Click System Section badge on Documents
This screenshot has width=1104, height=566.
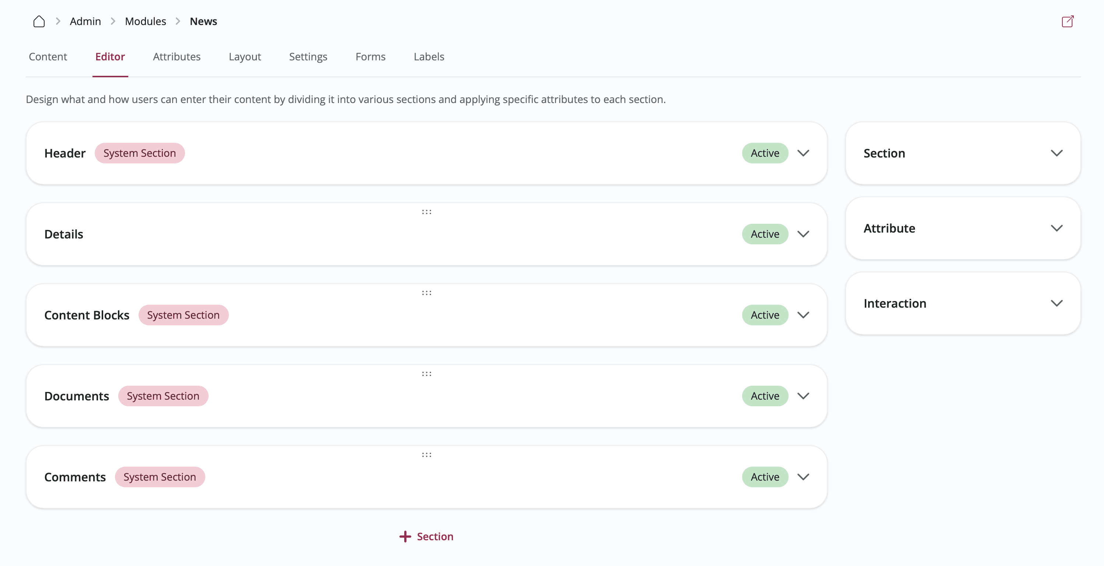click(x=163, y=396)
